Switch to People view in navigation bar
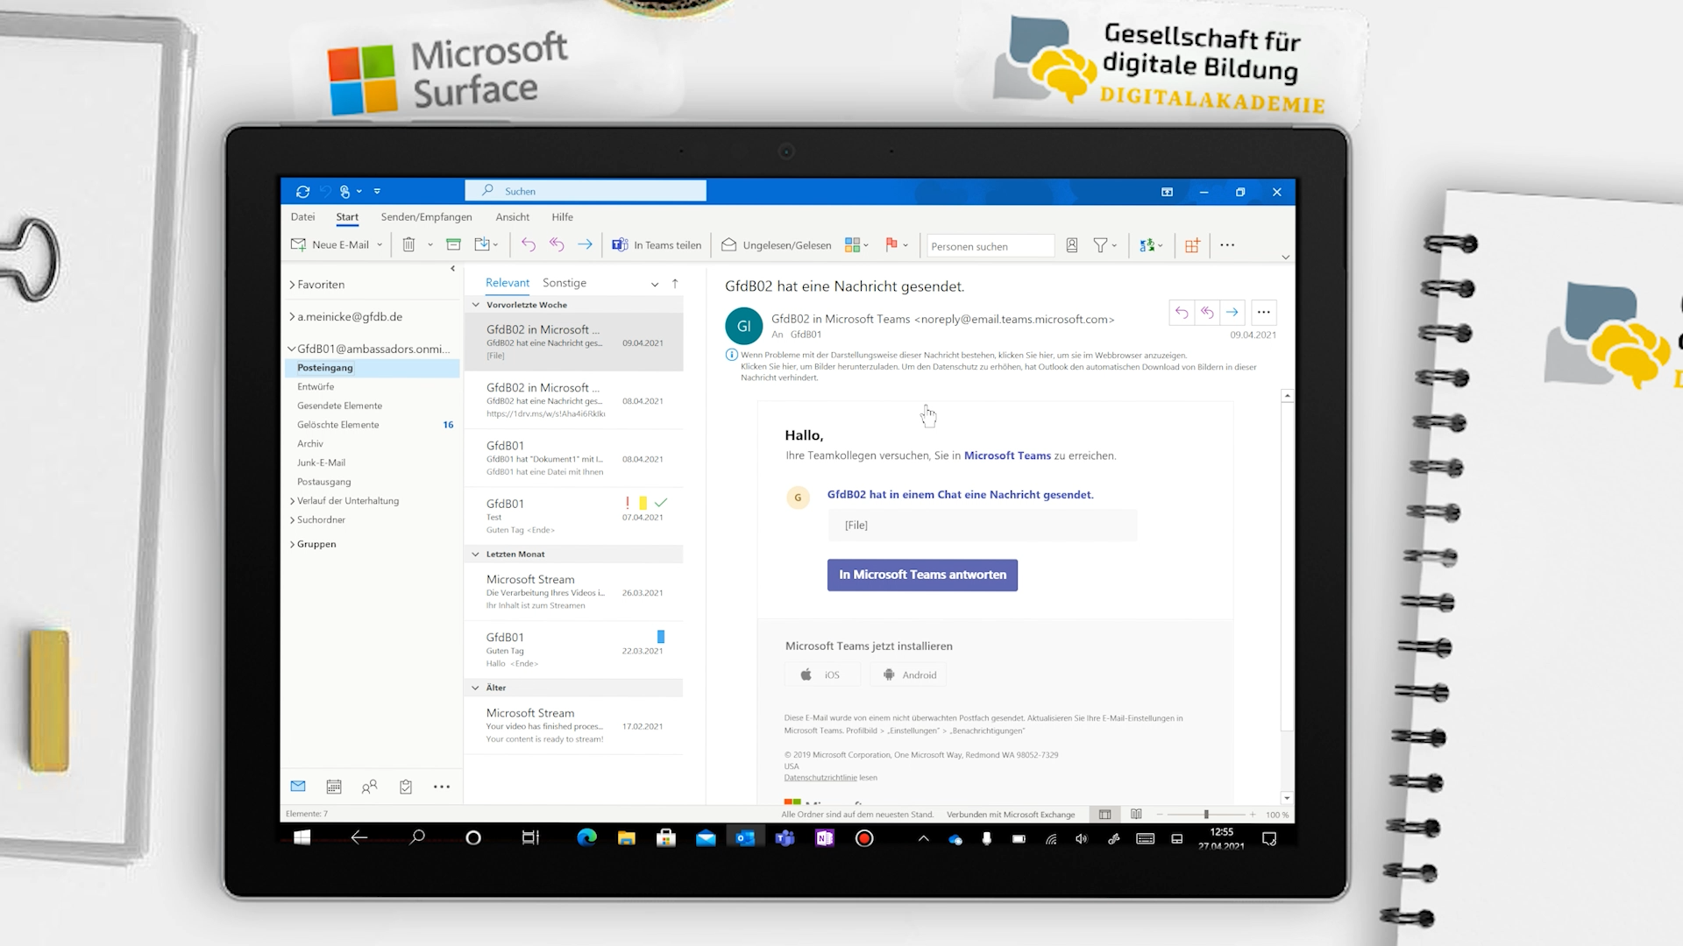The width and height of the screenshot is (1683, 946). [370, 787]
